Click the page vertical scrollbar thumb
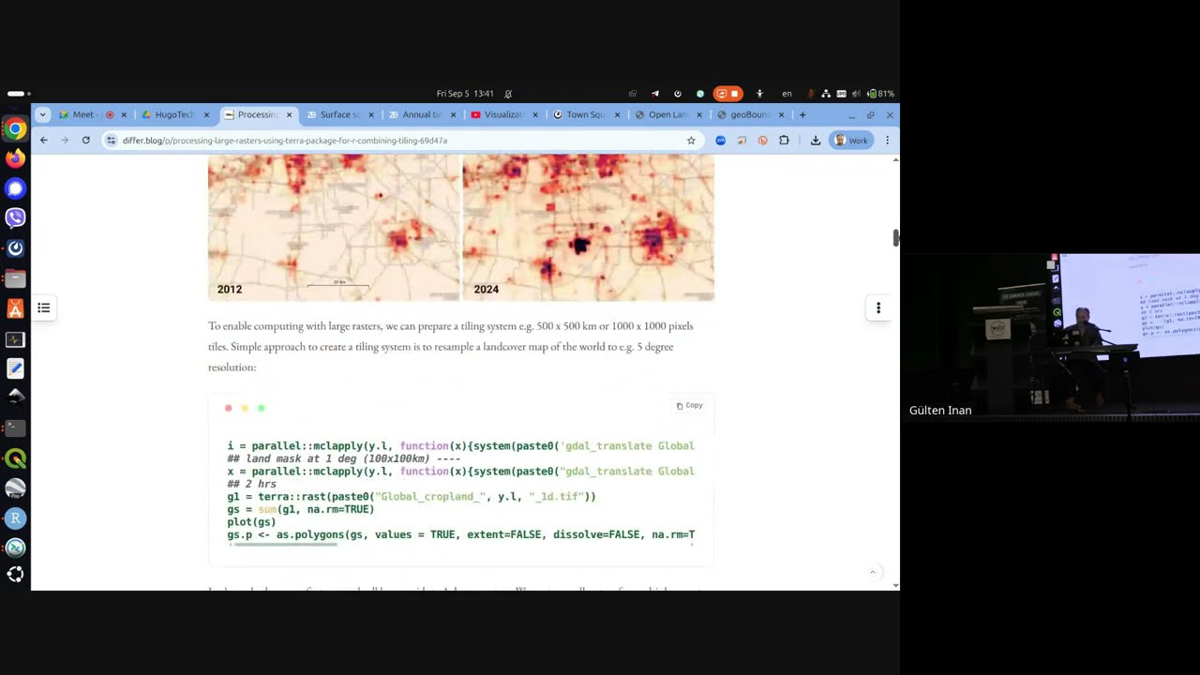 895,238
